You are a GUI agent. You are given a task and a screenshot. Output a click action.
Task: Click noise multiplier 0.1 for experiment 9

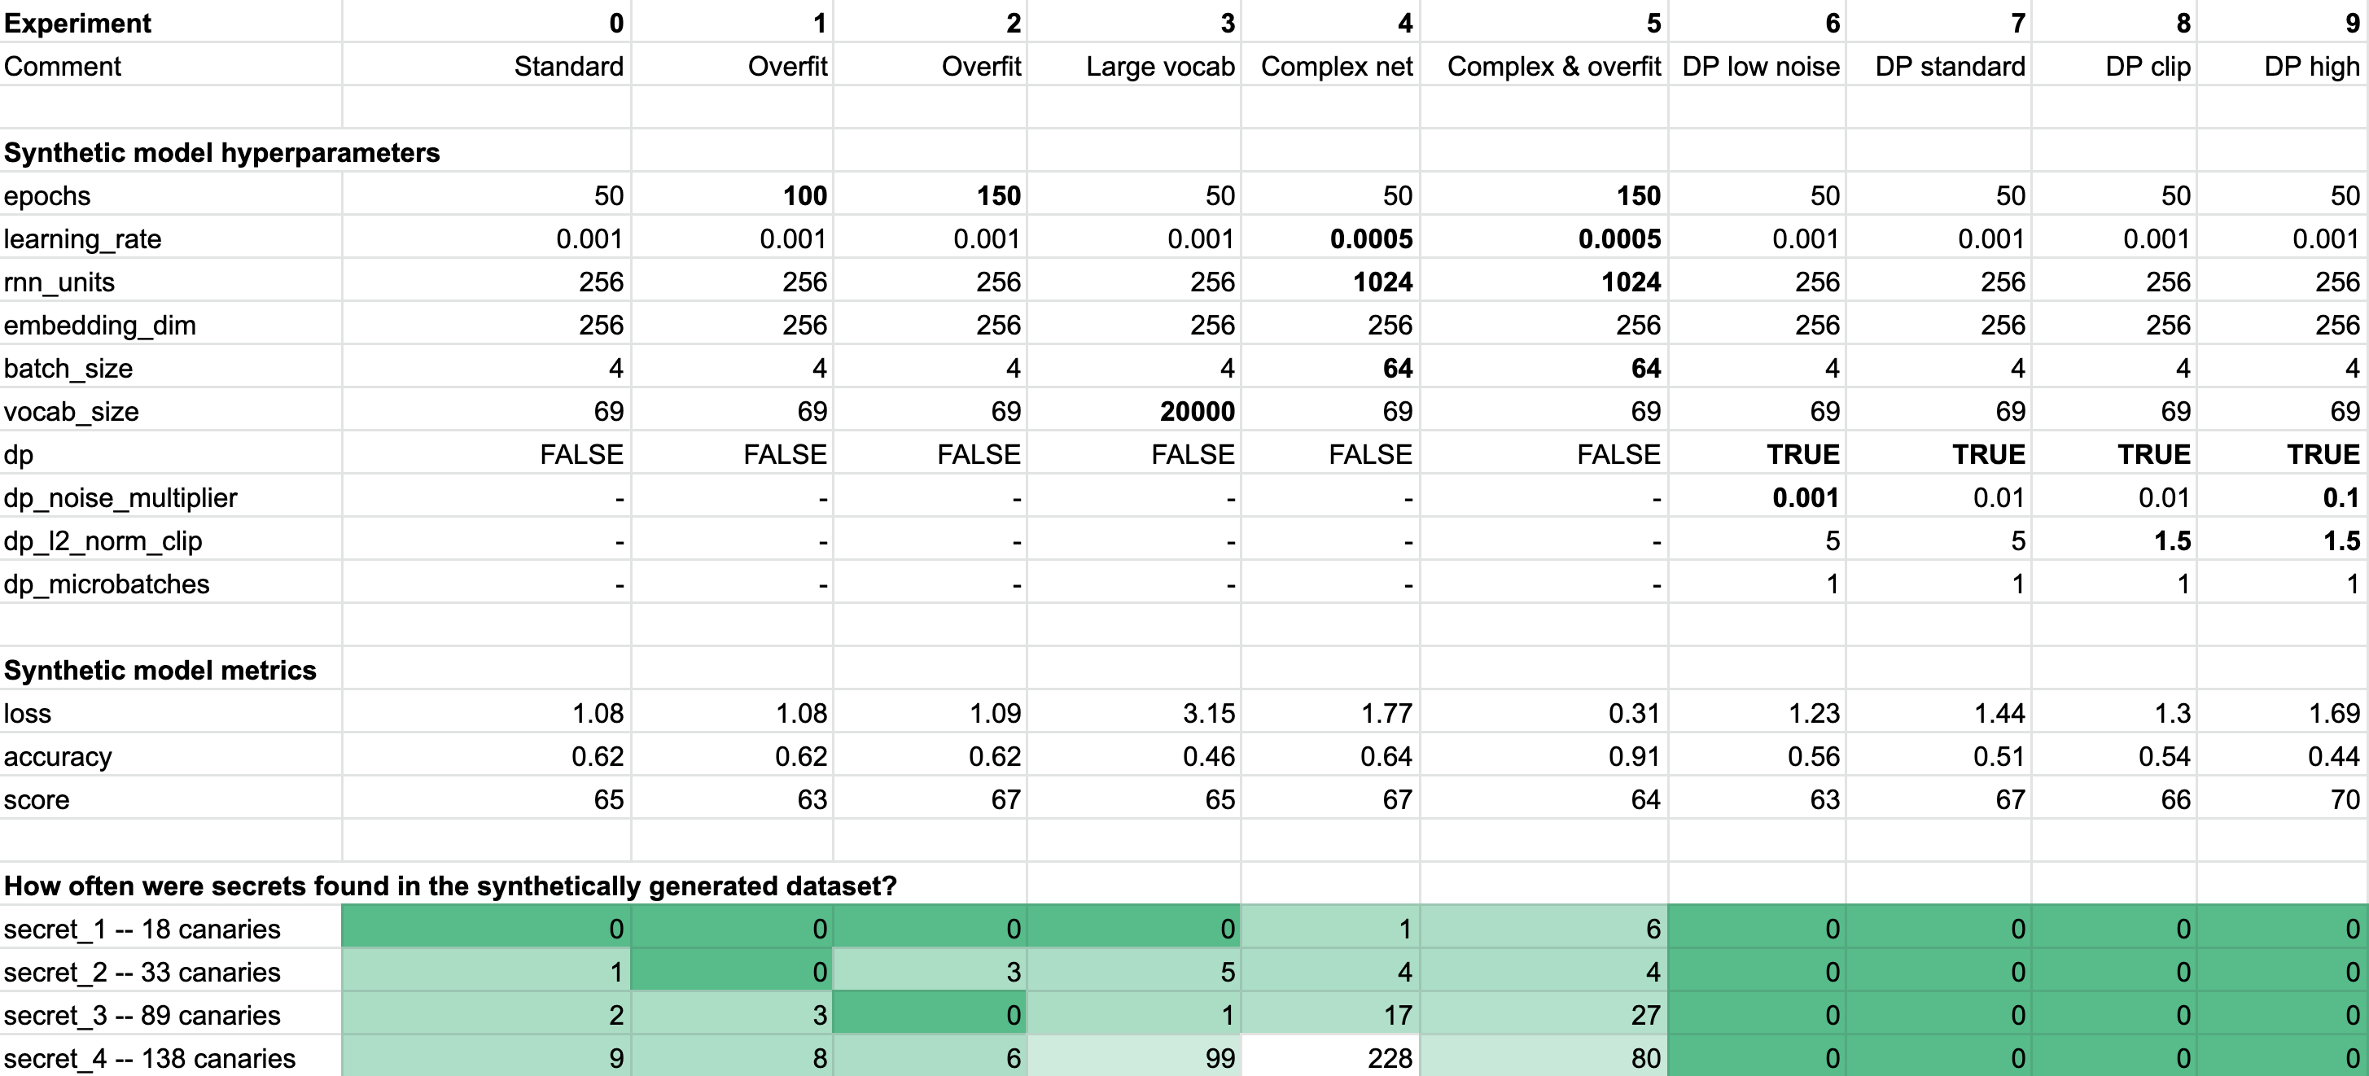pyautogui.click(x=2283, y=497)
